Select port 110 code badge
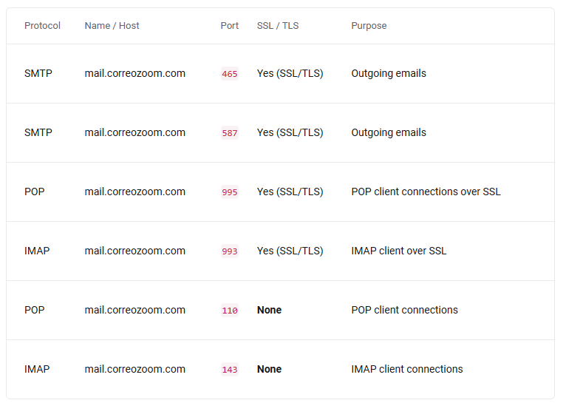The width and height of the screenshot is (563, 403). click(x=230, y=311)
